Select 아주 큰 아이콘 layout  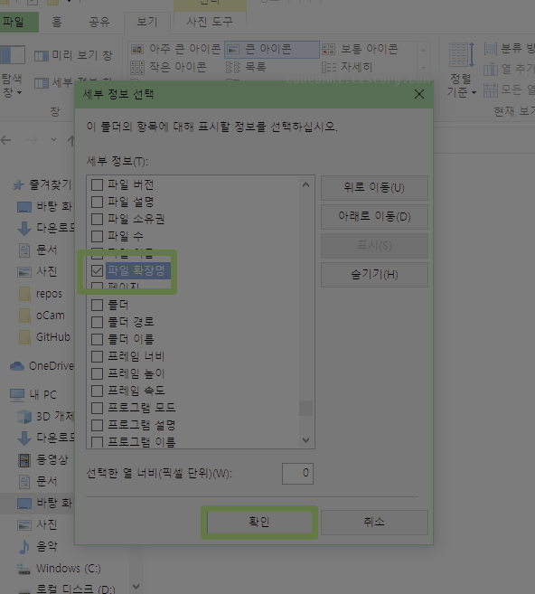click(176, 49)
